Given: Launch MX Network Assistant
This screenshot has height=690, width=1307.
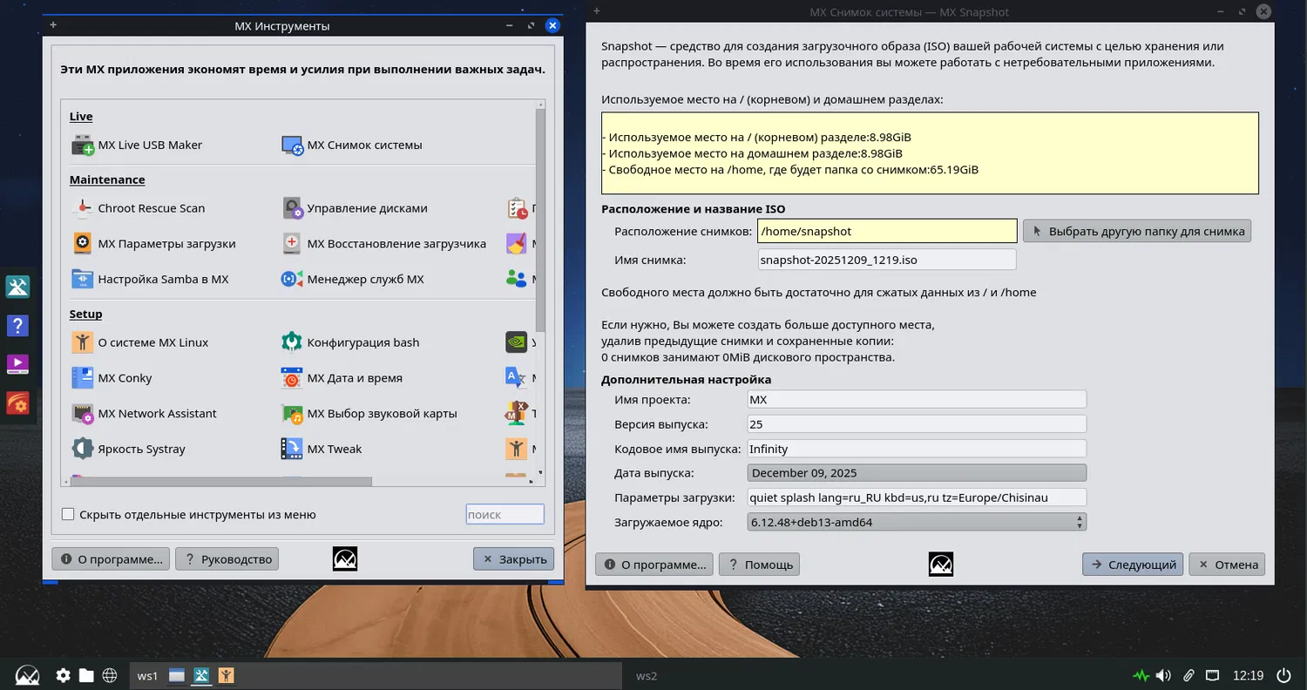Looking at the screenshot, I should coord(144,414).
